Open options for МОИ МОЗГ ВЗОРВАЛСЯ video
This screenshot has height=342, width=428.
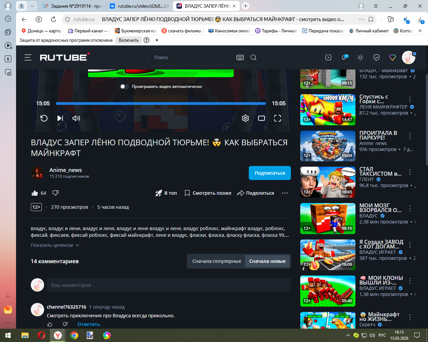(x=410, y=208)
